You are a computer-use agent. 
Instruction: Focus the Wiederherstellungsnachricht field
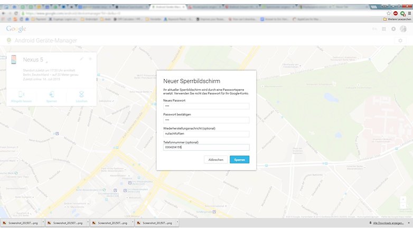pos(207,133)
